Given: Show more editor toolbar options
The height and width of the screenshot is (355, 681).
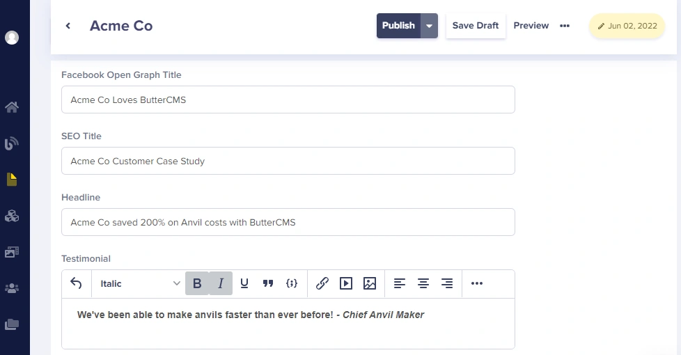Looking at the screenshot, I should 477,283.
